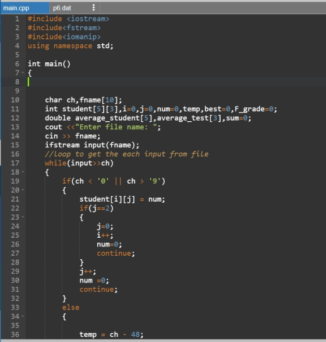
Task: Click 'char ch,fname[10];' declaration
Action: pyautogui.click(x=83, y=100)
